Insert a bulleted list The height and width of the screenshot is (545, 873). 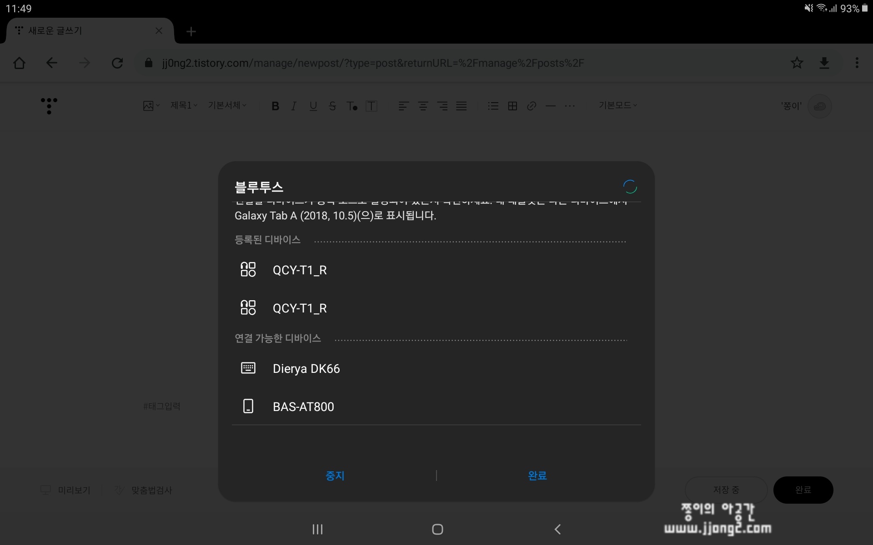[x=493, y=106]
